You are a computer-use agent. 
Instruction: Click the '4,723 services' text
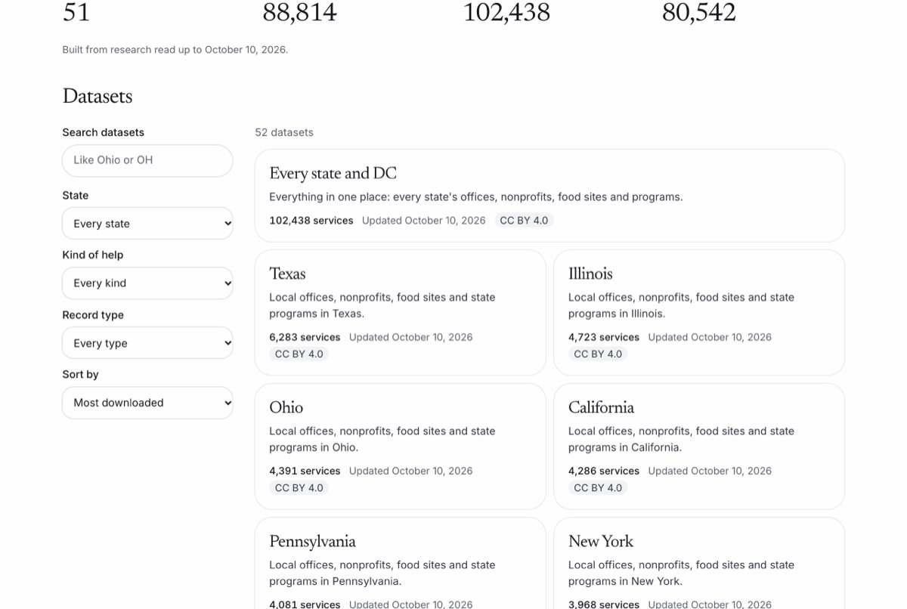pos(604,337)
